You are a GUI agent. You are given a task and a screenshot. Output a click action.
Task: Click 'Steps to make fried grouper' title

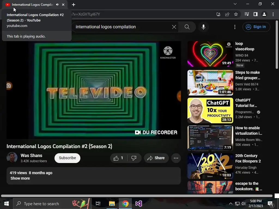[x=248, y=75]
